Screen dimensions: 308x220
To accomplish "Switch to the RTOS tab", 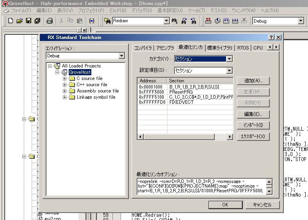I will [x=243, y=48].
